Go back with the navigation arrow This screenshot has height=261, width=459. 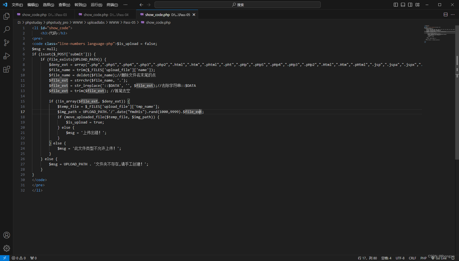pos(141,5)
